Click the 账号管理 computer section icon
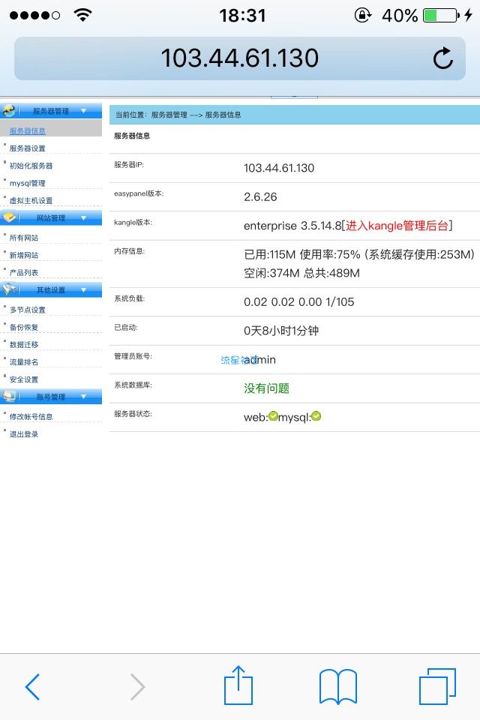The image size is (480, 720). point(9,396)
